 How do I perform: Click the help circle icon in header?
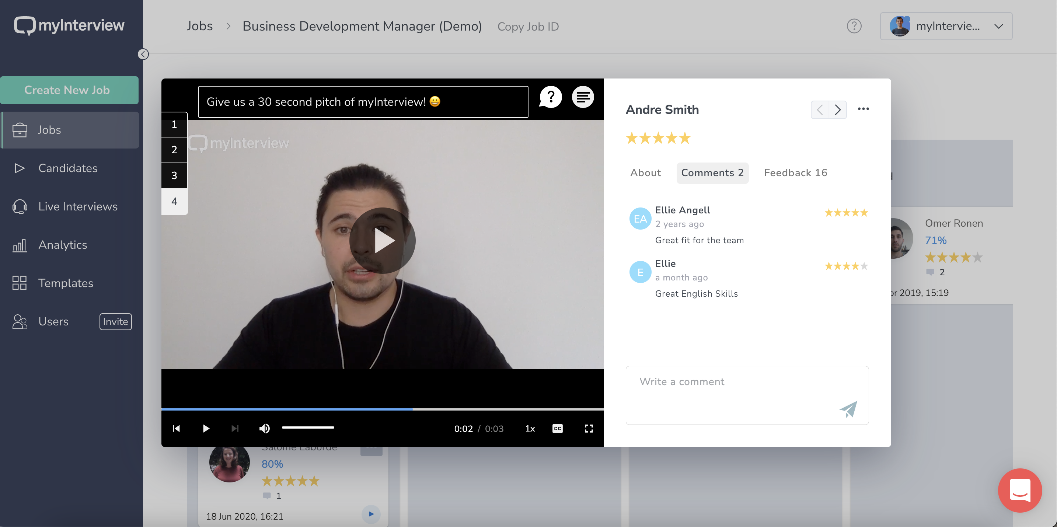point(854,26)
